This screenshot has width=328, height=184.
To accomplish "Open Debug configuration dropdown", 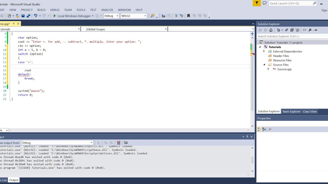I will pyautogui.click(x=111, y=16).
